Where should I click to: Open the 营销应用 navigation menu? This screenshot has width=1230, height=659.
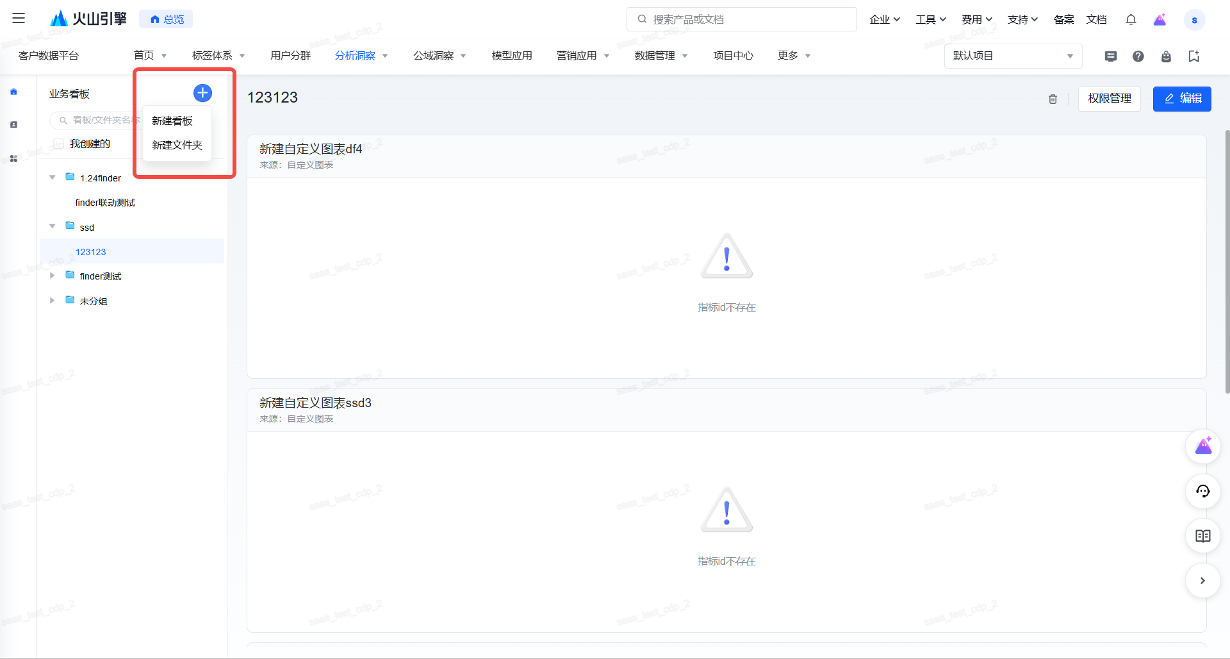[x=583, y=56]
